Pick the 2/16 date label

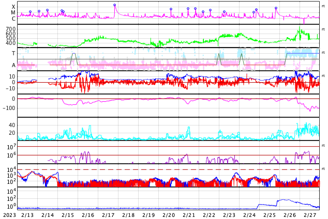[x=88, y=215]
